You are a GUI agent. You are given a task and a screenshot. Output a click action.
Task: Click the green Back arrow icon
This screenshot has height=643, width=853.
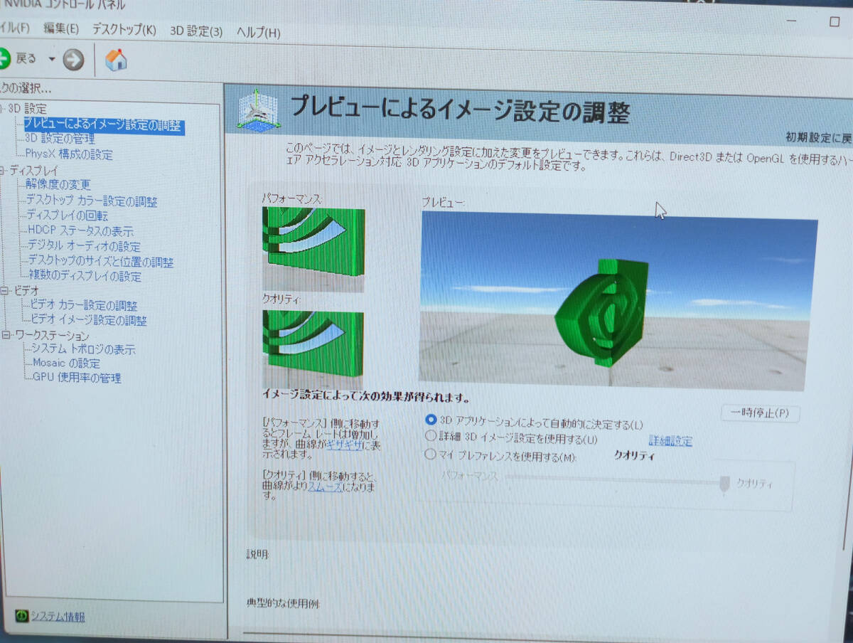pos(4,58)
